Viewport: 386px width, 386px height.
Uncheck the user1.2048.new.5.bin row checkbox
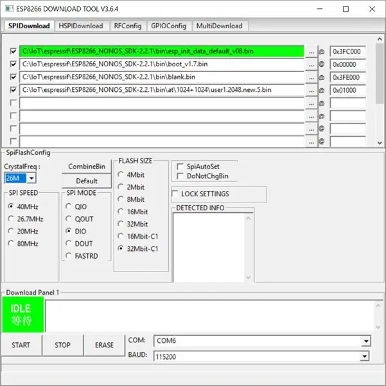13,90
